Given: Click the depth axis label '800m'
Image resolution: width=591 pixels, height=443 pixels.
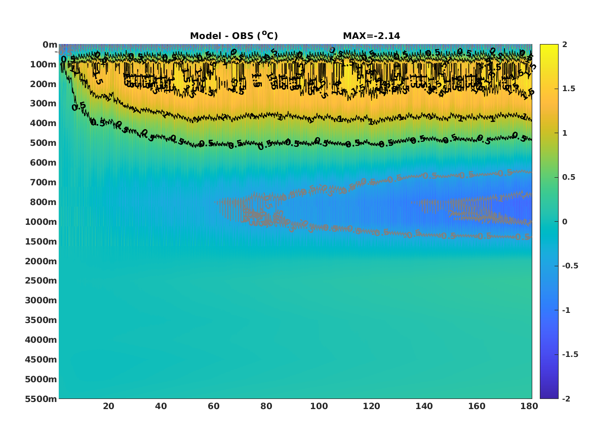Looking at the screenshot, I should [x=44, y=202].
